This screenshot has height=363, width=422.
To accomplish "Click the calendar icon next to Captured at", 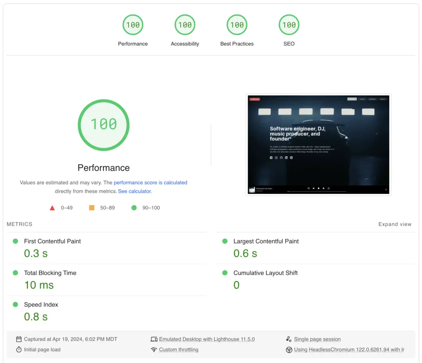I will tap(19, 339).
